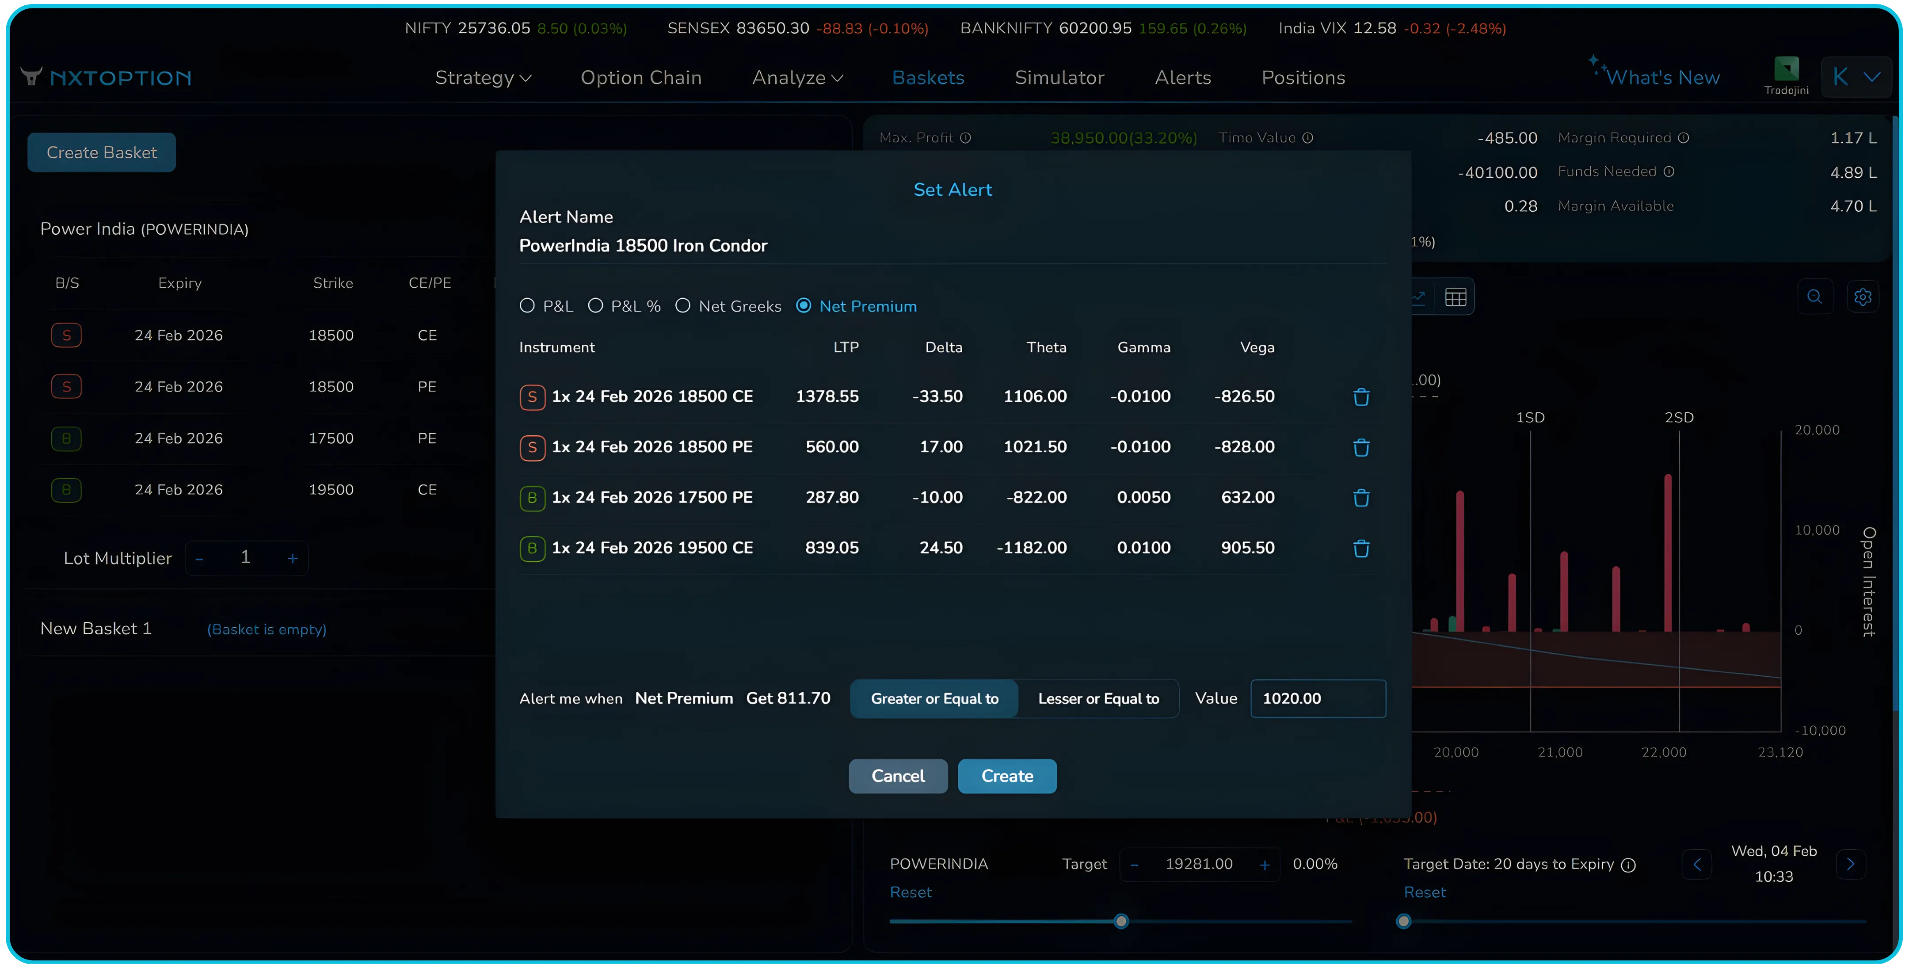The width and height of the screenshot is (1909, 968).
Task: Open the Positions page
Action: pos(1303,78)
